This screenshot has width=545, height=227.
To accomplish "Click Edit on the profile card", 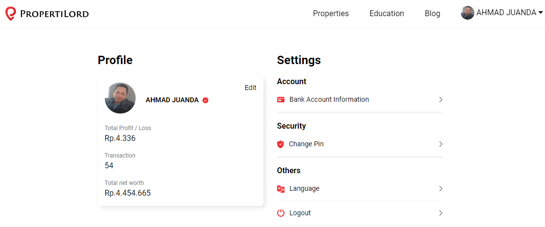I will pyautogui.click(x=251, y=88).
